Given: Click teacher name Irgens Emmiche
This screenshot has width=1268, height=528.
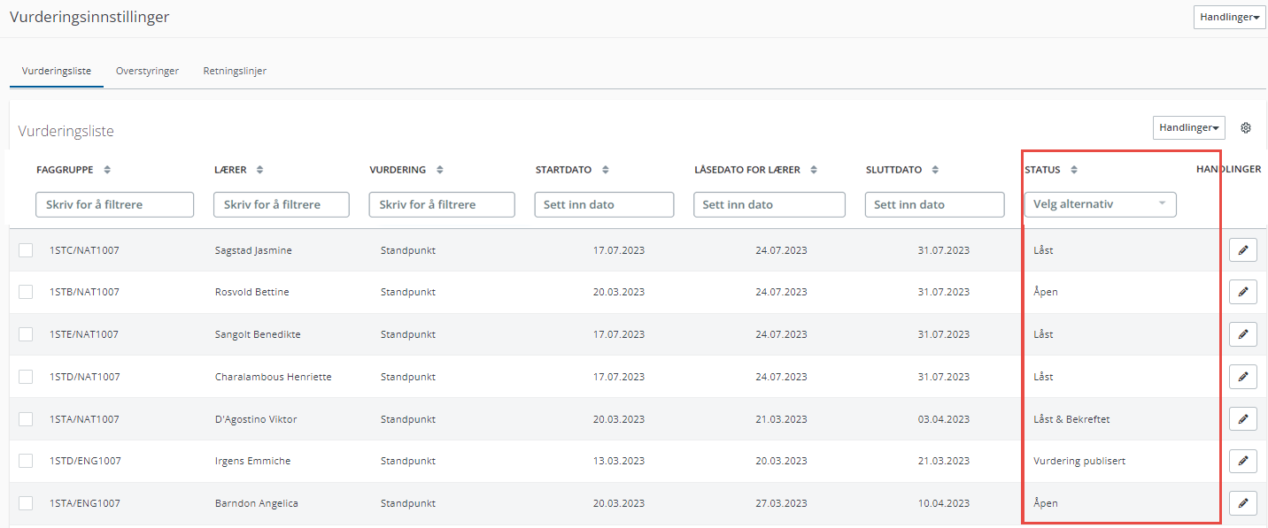Looking at the screenshot, I should (253, 461).
